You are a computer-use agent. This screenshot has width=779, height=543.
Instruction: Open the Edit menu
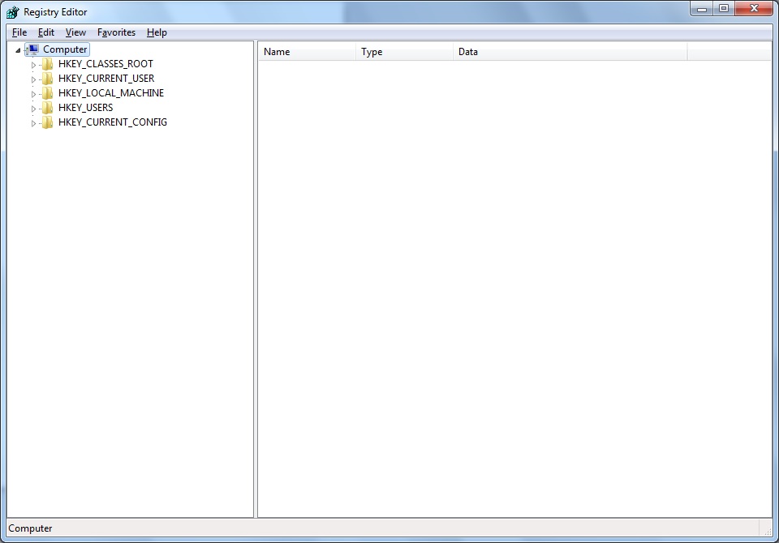pyautogui.click(x=45, y=32)
